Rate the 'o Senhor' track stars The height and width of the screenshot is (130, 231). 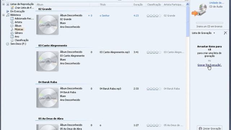coord(154,16)
